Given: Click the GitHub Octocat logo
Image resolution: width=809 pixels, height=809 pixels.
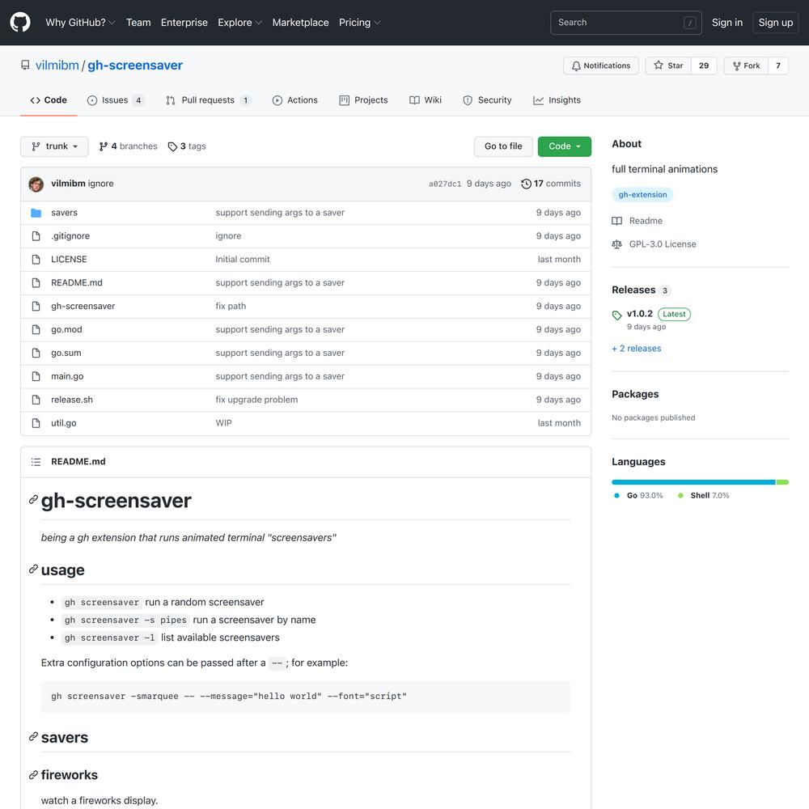Looking at the screenshot, I should click(20, 23).
